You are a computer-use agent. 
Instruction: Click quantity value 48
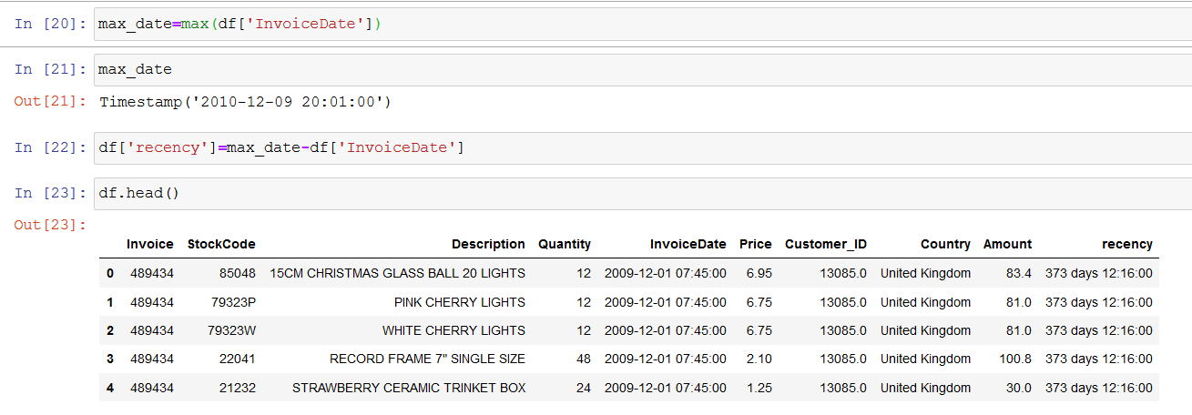coord(584,359)
